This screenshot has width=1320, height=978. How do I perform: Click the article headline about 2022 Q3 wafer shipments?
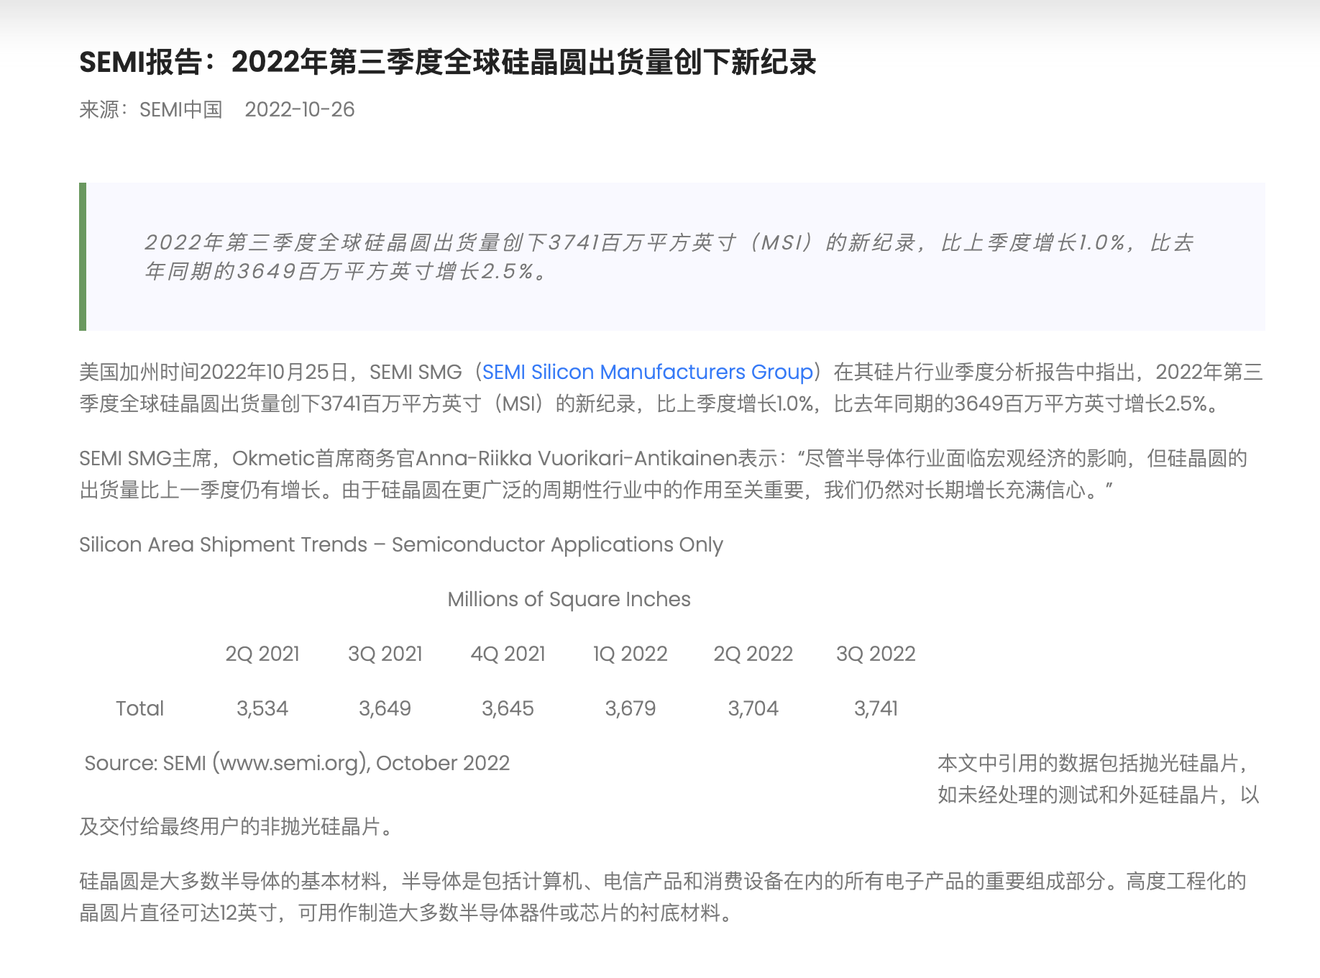tap(447, 62)
